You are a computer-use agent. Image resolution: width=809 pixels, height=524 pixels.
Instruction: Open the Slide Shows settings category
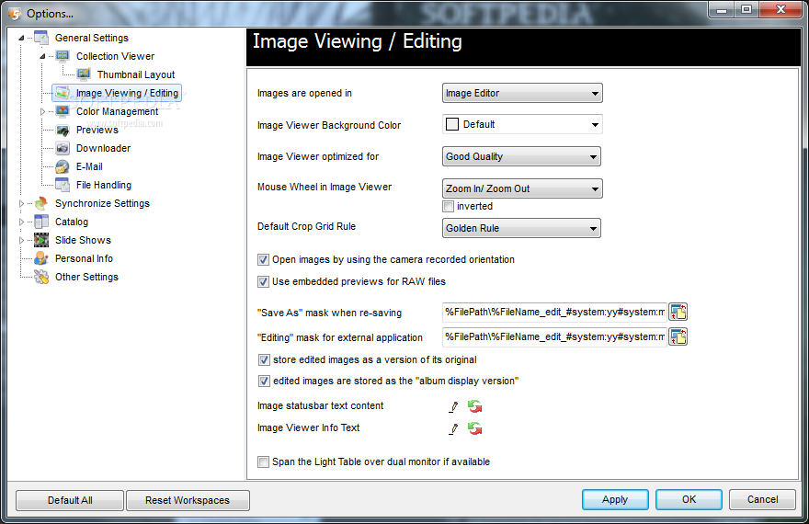tap(83, 240)
